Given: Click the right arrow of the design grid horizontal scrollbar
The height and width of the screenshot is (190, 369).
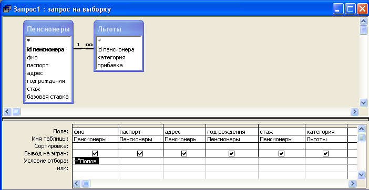Looking at the screenshot, I should click(x=352, y=183).
